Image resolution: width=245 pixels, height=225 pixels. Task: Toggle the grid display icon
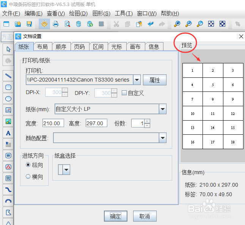click(x=101, y=24)
